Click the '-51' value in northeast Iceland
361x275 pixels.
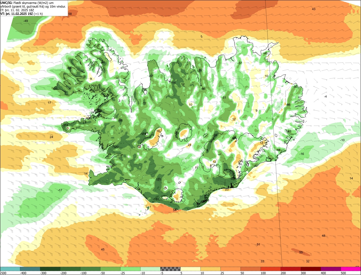[x=224, y=98]
